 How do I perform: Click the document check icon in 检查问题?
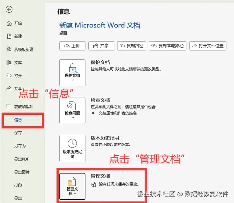(x=71, y=106)
